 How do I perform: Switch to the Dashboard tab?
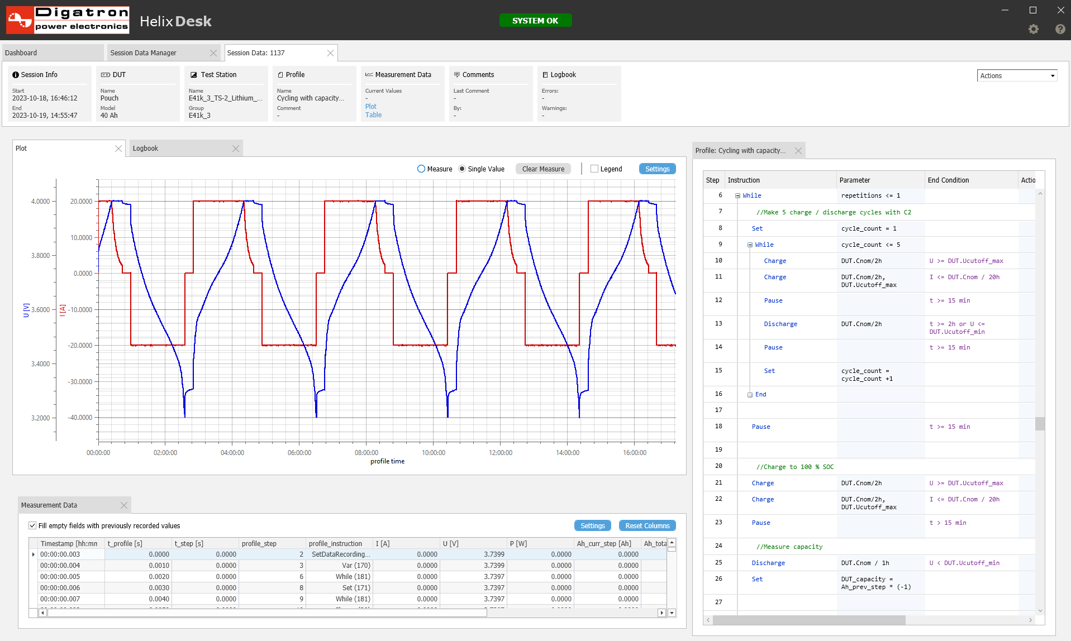(53, 53)
